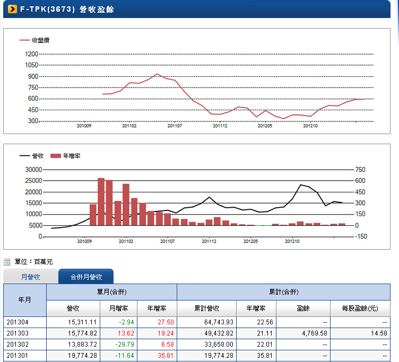The height and width of the screenshot is (362, 399).
Task: Click yearly growth value 6.58
Action: point(168,345)
